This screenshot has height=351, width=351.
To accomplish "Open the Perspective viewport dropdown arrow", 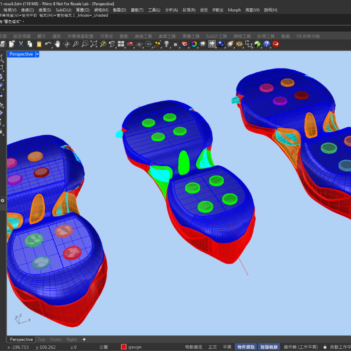I will coord(37,54).
